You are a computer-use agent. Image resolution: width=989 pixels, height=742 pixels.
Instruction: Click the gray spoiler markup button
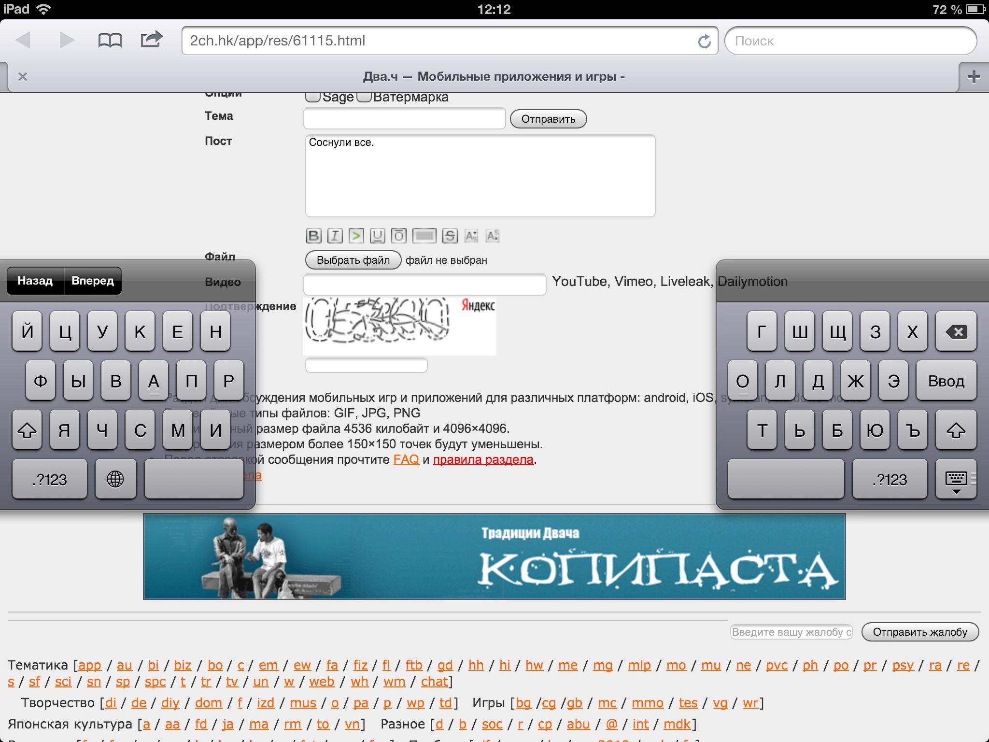point(424,236)
